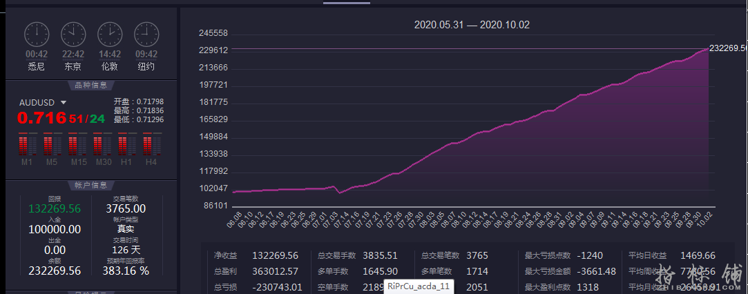Click the 帐户类型 value 真实
Screen dimensions: 748x294
(x=126, y=229)
